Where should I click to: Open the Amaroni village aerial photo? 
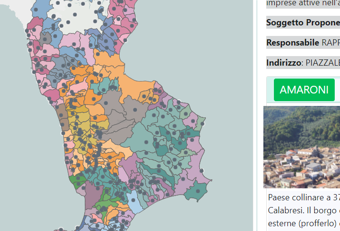coord(302,147)
